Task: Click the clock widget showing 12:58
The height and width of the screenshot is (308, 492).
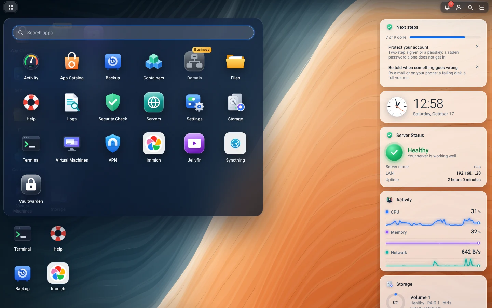Action: (x=433, y=107)
